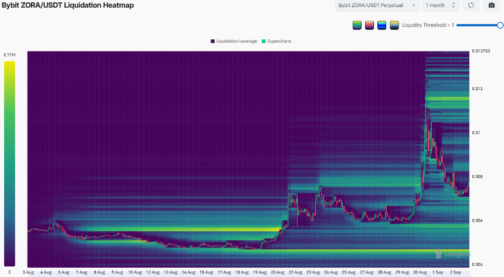
Task: Click the 15 Aug date axis label
Action: tap(206, 272)
